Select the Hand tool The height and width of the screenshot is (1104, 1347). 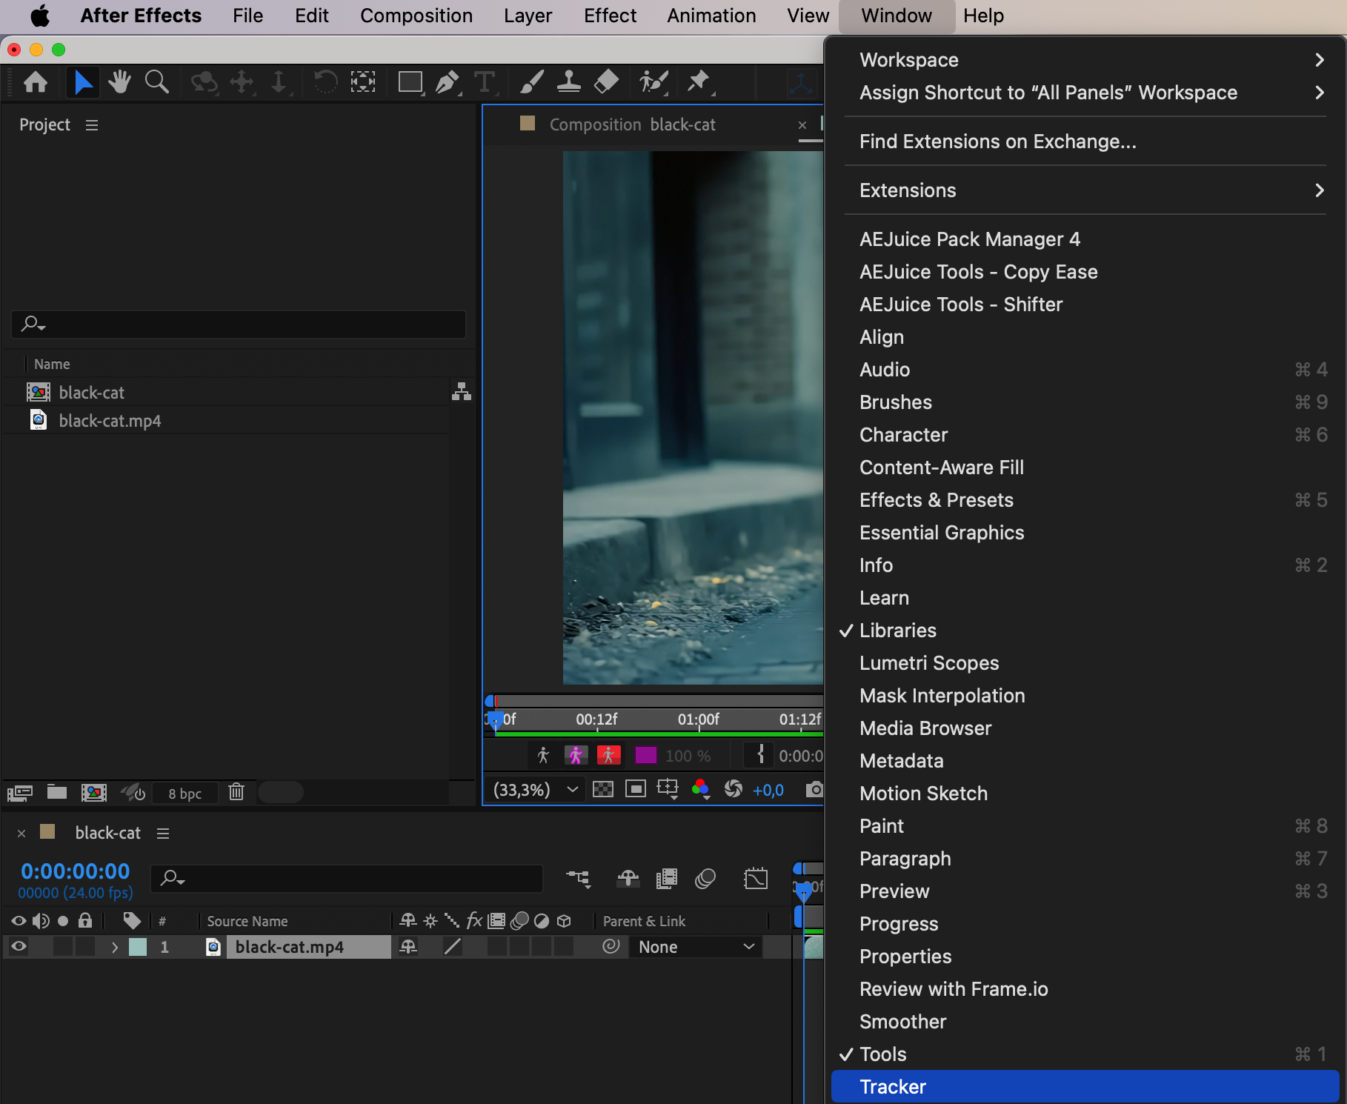point(119,82)
